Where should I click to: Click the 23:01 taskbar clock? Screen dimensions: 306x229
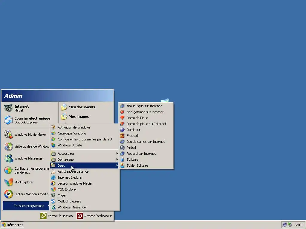click(299, 225)
